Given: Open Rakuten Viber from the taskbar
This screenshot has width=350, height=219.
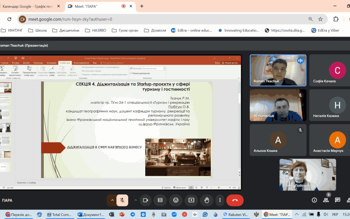Looking at the screenshot, I should (x=235, y=215).
